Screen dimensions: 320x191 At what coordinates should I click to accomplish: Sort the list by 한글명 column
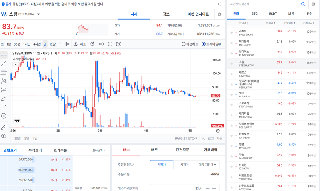pos(244,23)
